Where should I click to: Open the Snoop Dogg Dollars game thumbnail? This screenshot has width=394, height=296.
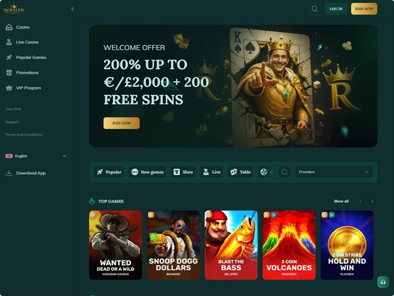(x=173, y=245)
